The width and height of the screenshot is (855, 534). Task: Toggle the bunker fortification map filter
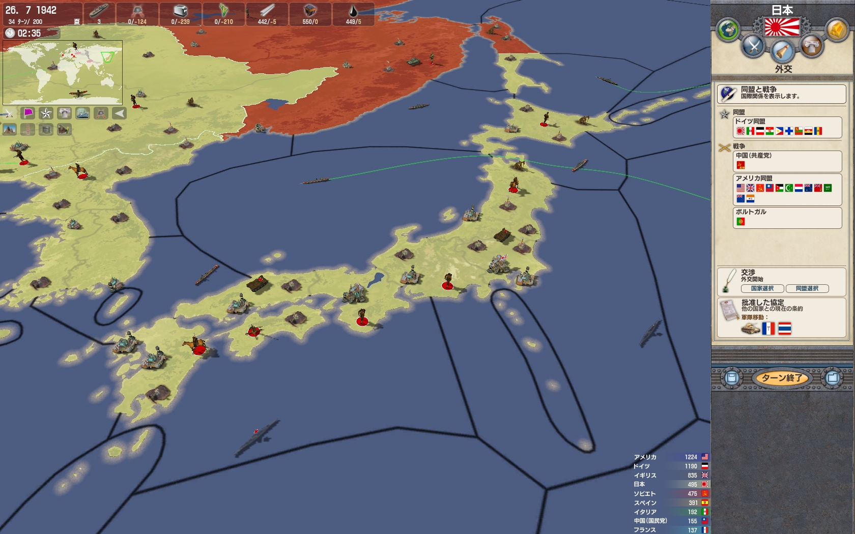pos(46,130)
